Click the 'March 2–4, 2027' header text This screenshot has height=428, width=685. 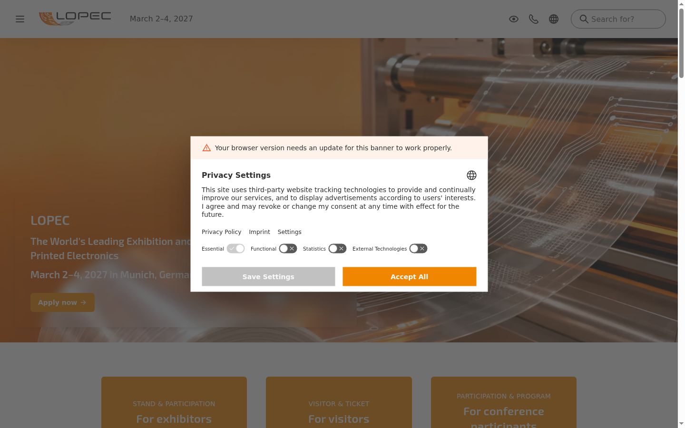pyautogui.click(x=161, y=19)
